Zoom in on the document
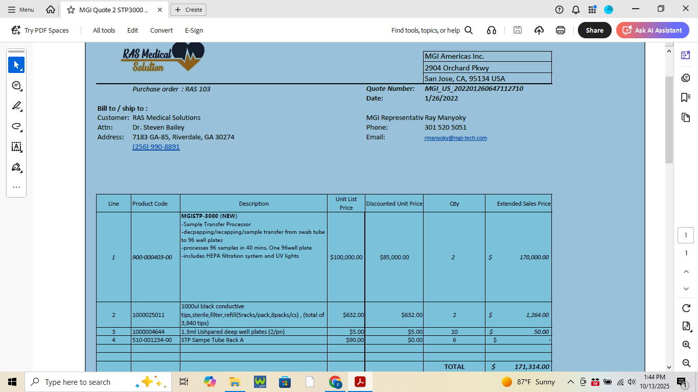Viewport: 698px width, 392px height. (x=686, y=345)
